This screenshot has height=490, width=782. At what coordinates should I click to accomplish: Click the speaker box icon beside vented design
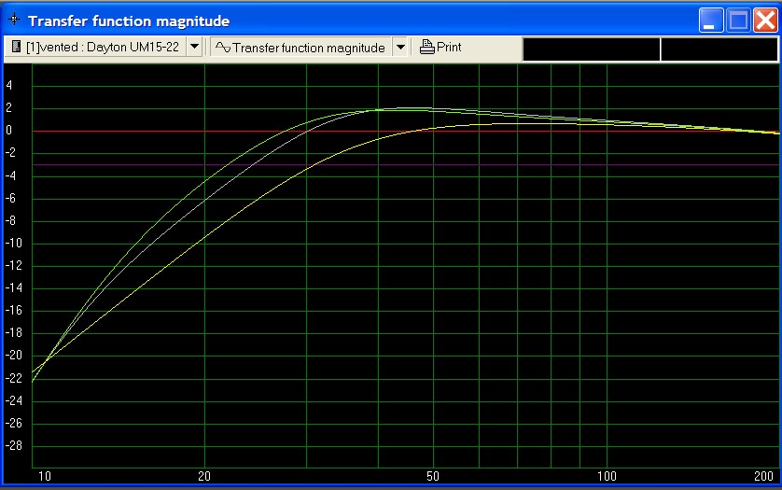[x=16, y=47]
